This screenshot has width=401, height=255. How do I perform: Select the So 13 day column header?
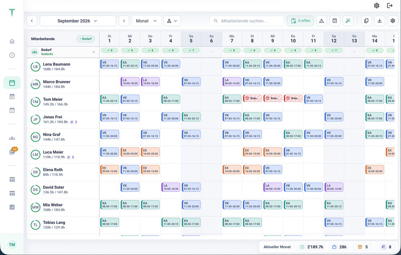354,39
